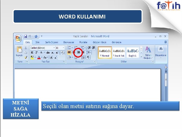Open the Postalar tab
The image size is (182, 137).
pyautogui.click(x=83, y=42)
